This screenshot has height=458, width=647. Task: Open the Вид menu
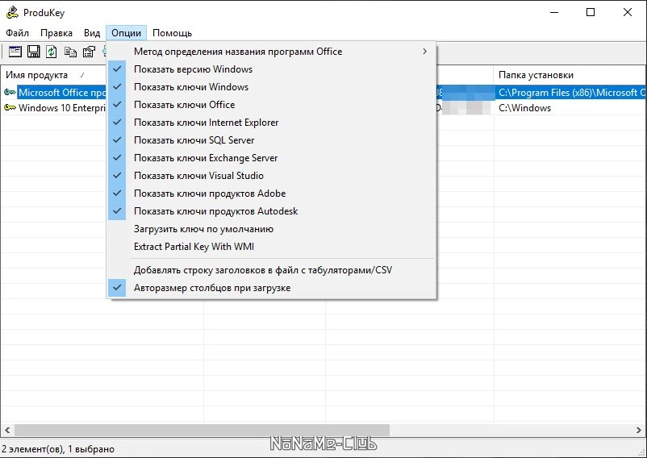(x=92, y=33)
